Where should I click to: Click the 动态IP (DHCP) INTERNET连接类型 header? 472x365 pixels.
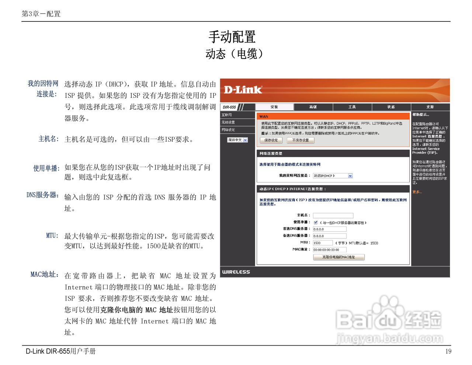(333, 189)
